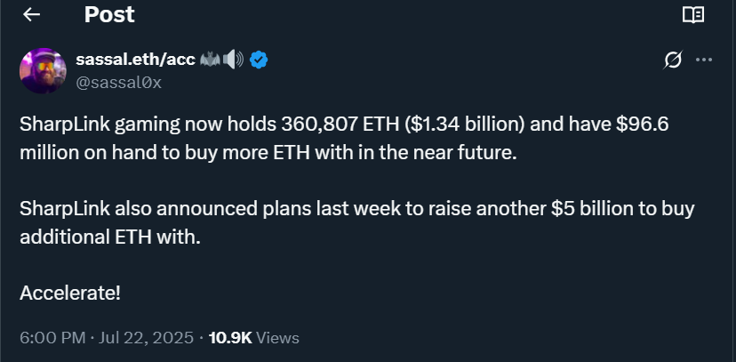
Task: Click the Grok explain-post icon
Action: pyautogui.click(x=673, y=60)
